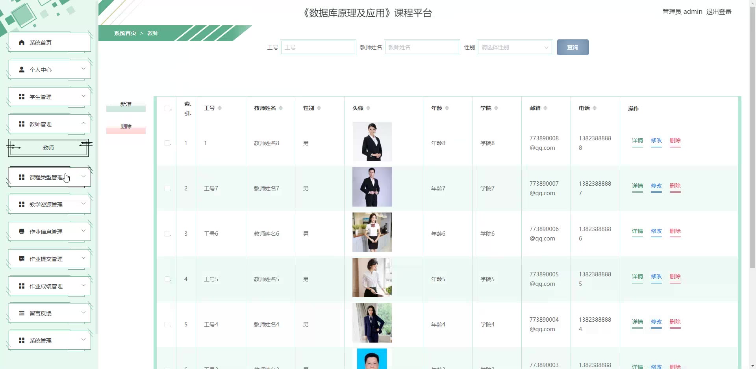Expand the 课程类型管理 menu chevron
The width and height of the screenshot is (756, 369).
tap(83, 177)
